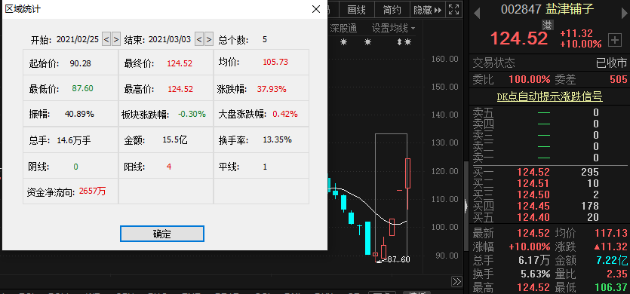Click the 金额 value 15.5亿 in the dialog
Viewport: 630px width, 294px height.
(175, 139)
